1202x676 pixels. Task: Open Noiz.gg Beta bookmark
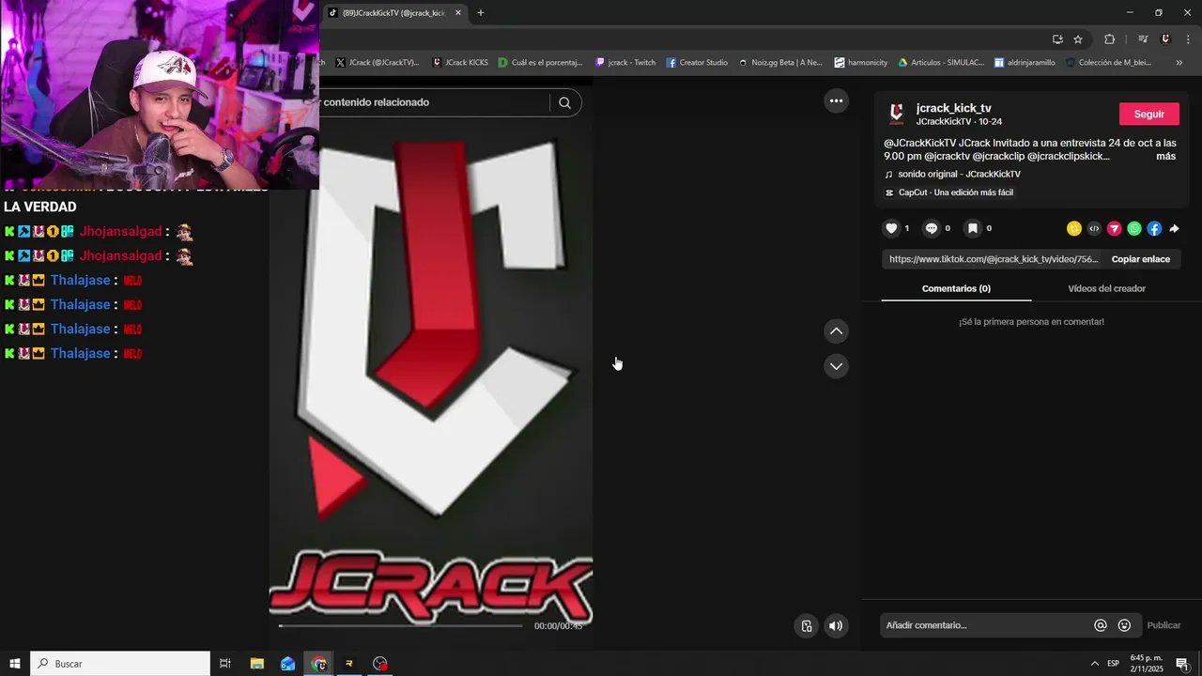tap(779, 63)
